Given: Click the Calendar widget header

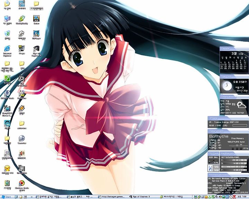Looking at the screenshot, I should pyautogui.click(x=234, y=48).
